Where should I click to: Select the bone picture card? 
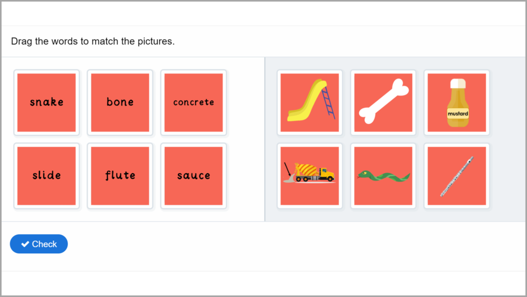point(383,102)
